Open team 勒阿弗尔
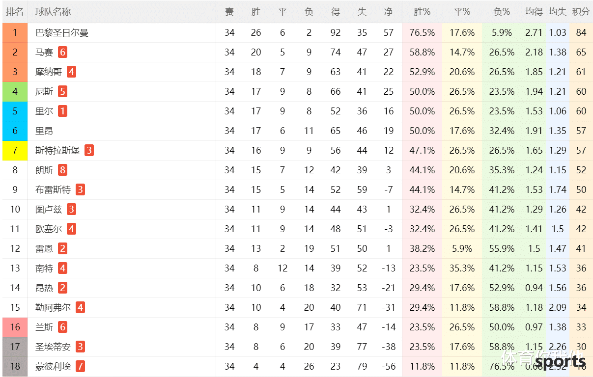Viewport: 593px width, 377px height. tap(53, 308)
